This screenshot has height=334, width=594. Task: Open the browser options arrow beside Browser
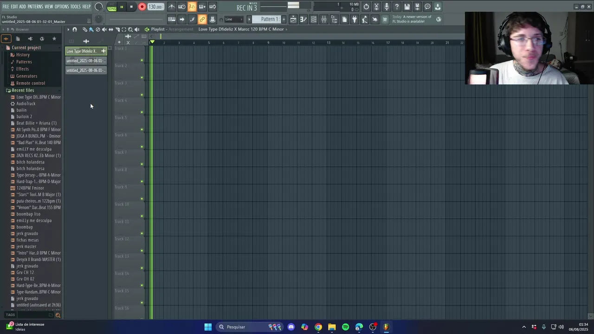coord(3,29)
